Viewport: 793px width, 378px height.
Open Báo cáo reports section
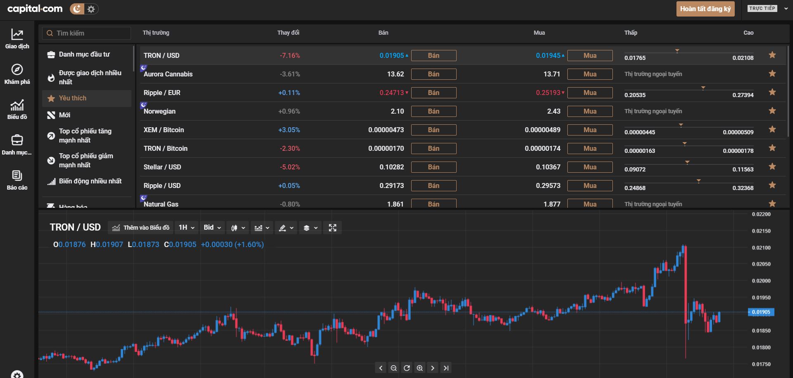(17, 180)
